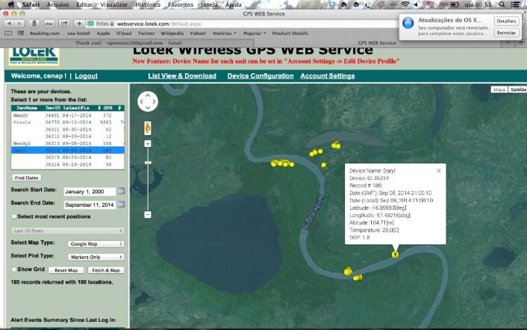
Task: Click the Safari forward arrow button
Action: [19, 24]
